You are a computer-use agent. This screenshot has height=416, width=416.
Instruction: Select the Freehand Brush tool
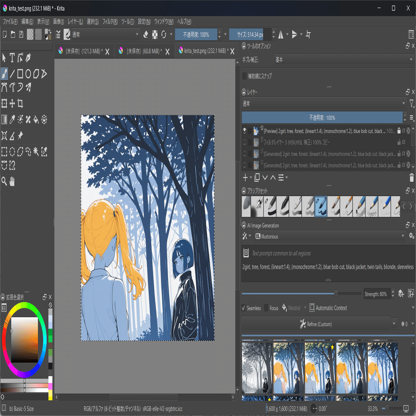(4, 73)
